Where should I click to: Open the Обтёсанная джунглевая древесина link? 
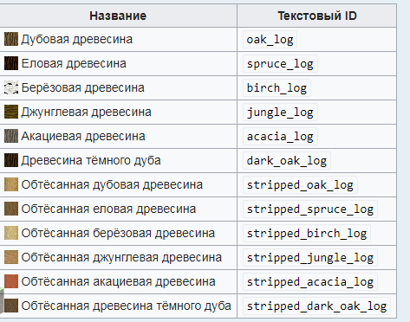coord(121,258)
